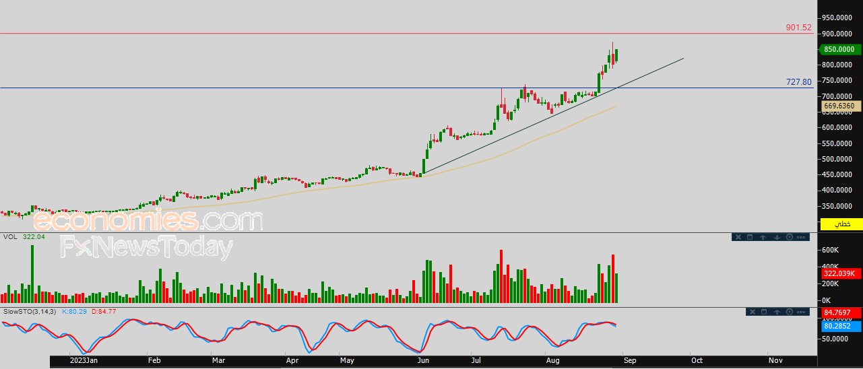Click Nov on the time axis

(775, 360)
